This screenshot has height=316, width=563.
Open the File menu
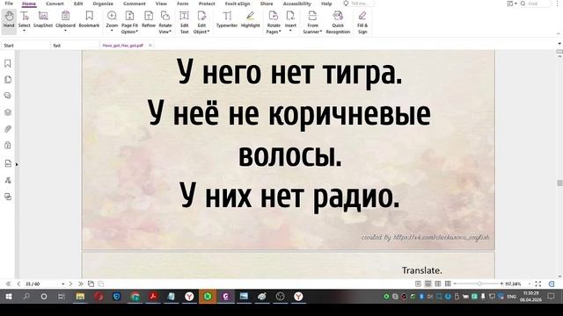(x=9, y=4)
